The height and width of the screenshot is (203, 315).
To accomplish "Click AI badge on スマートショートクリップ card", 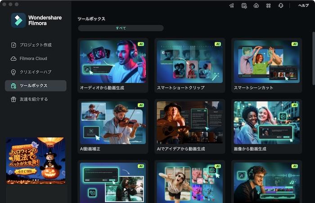I will coord(217,44).
